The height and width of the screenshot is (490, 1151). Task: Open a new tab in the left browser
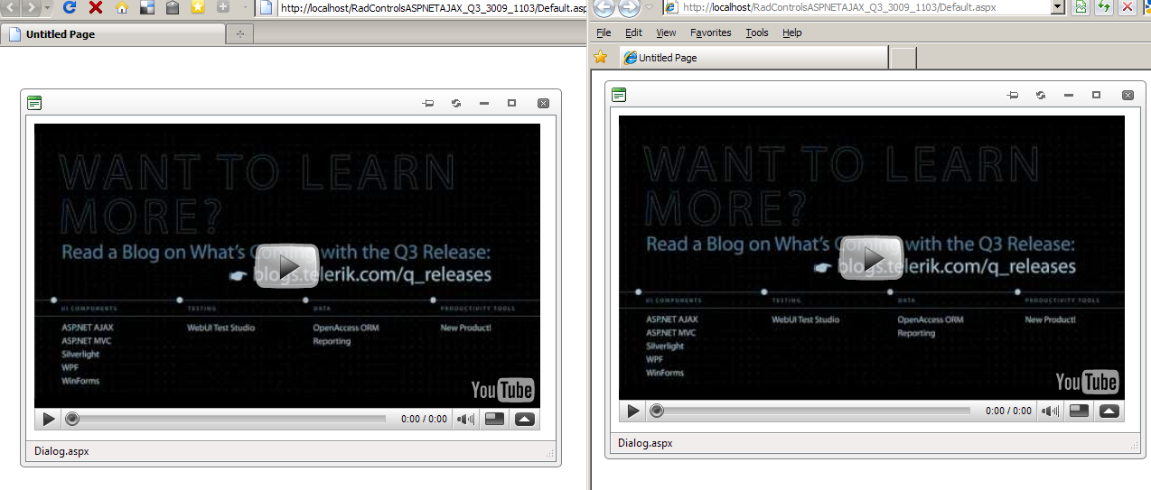(239, 34)
